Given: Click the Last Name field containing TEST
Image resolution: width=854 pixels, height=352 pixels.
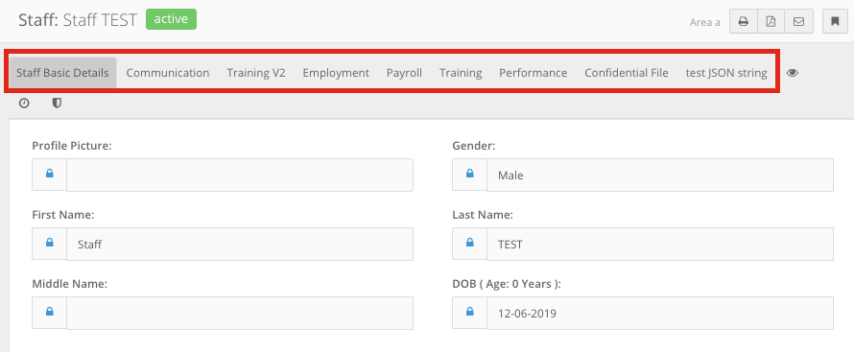Looking at the screenshot, I should click(x=660, y=244).
